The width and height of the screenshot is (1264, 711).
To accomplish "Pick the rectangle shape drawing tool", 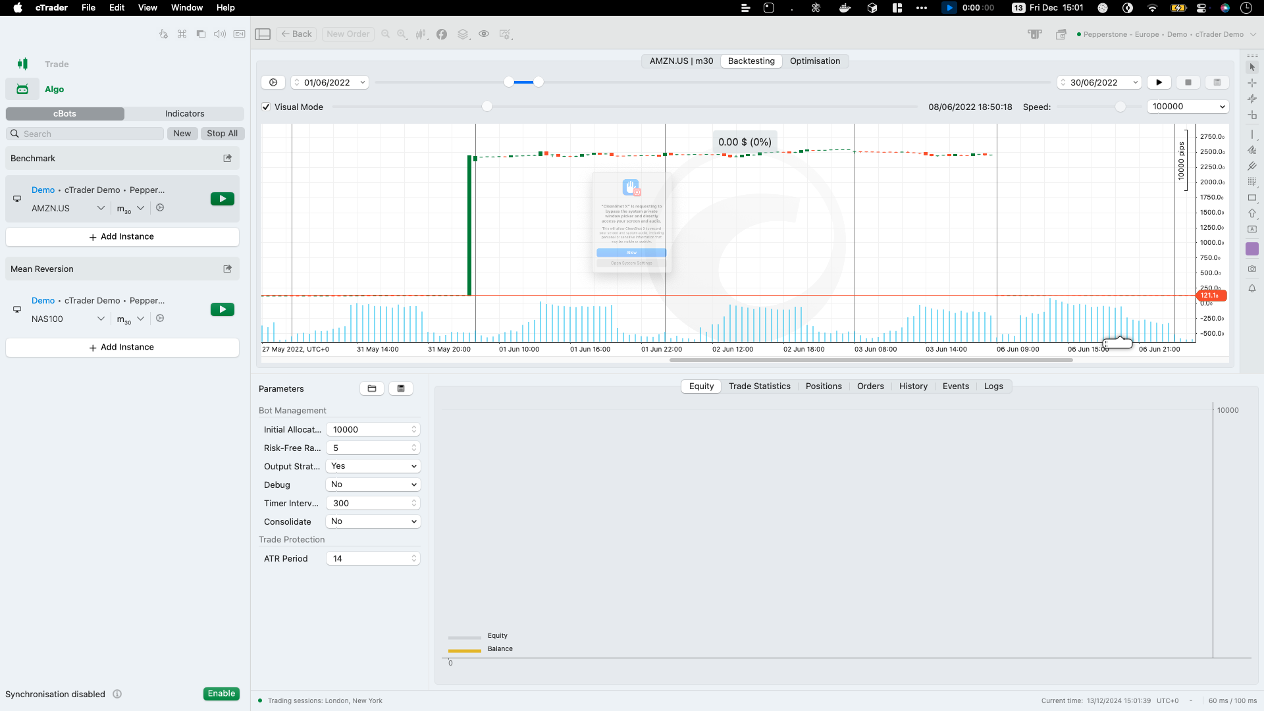I will 1252,197.
